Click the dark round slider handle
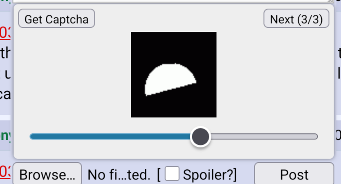This screenshot has height=184, width=341. click(x=200, y=137)
